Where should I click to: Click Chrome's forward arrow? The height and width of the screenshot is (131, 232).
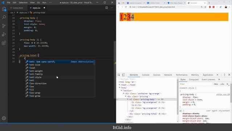[x=122, y=7]
